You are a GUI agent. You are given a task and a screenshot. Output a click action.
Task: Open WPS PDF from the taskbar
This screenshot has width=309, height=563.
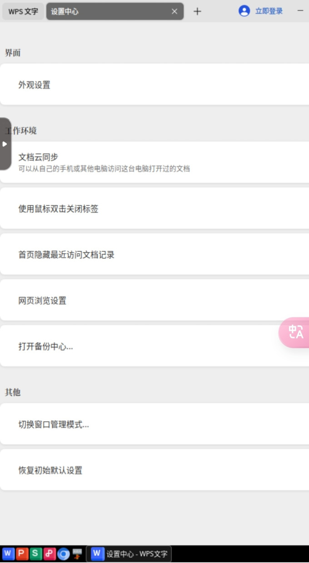pos(49,554)
